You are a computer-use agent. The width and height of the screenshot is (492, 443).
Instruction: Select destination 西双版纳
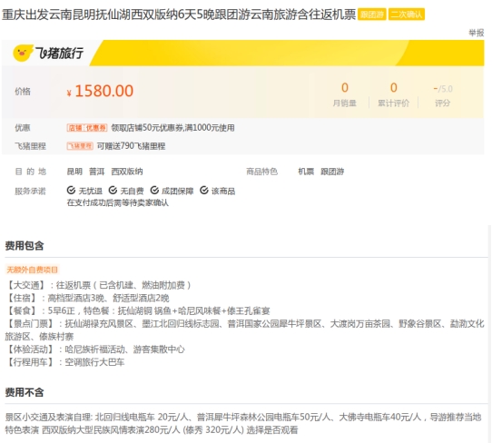click(x=127, y=172)
